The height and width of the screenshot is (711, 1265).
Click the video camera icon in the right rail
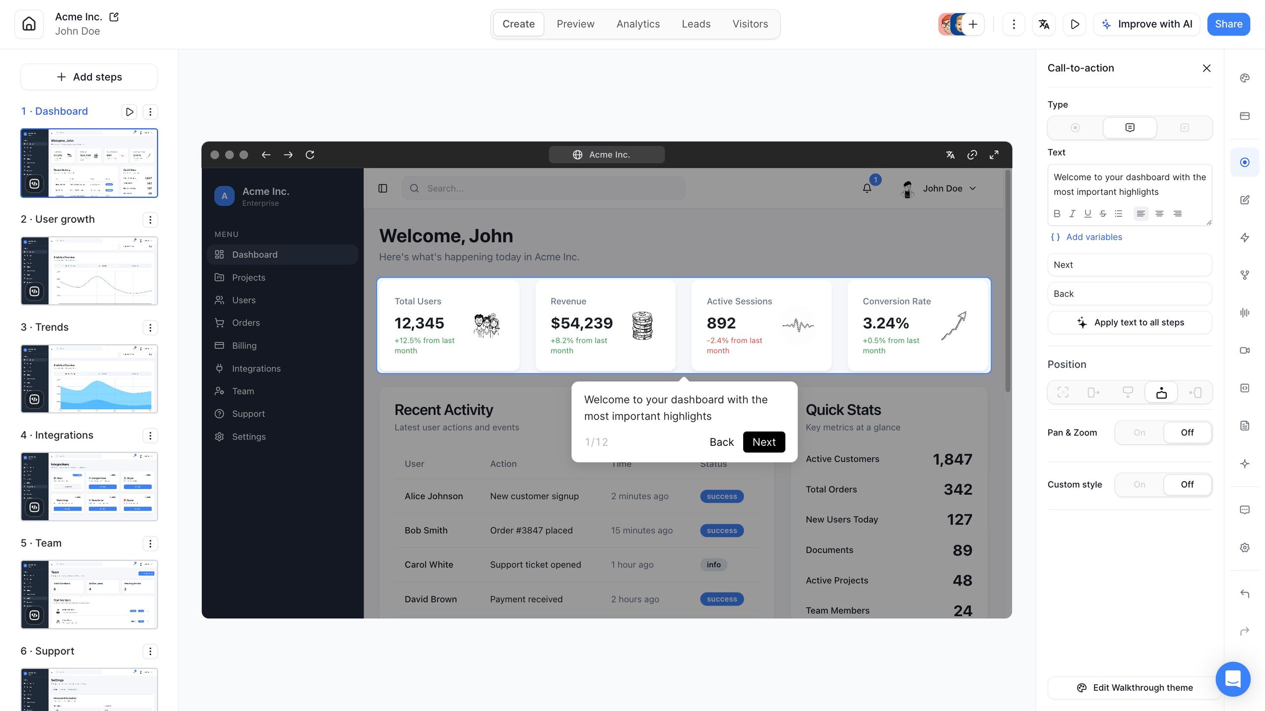pos(1245,351)
